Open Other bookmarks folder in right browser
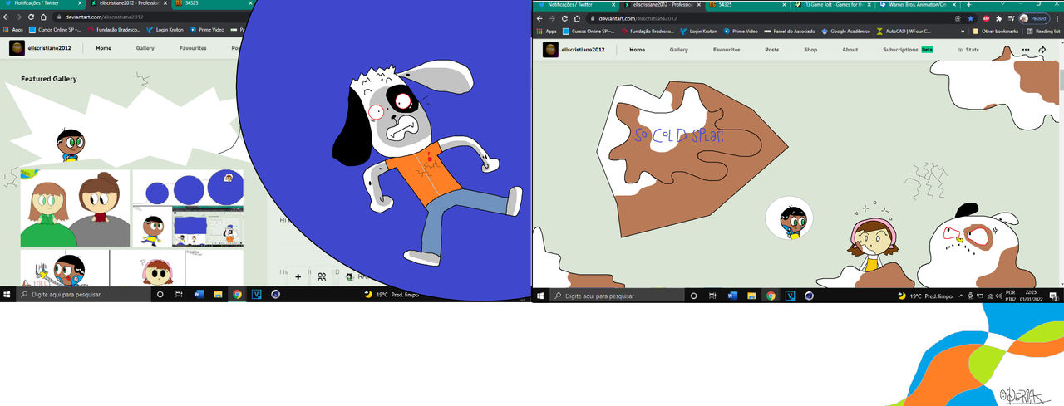The width and height of the screenshot is (1064, 406). (x=995, y=31)
